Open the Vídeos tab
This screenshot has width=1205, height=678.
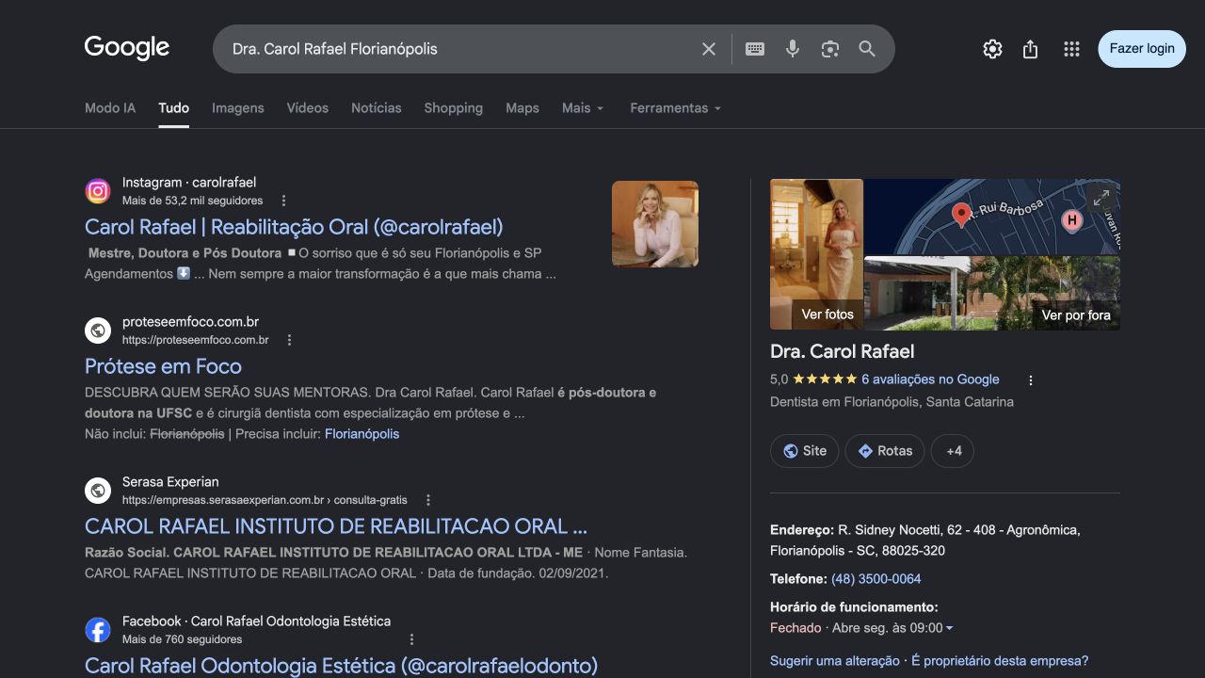tap(308, 108)
